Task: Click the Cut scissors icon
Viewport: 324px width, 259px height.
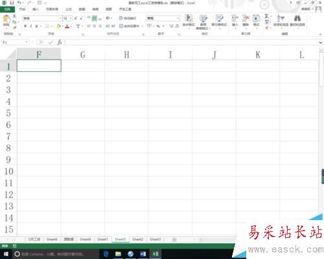Action: click(x=14, y=16)
